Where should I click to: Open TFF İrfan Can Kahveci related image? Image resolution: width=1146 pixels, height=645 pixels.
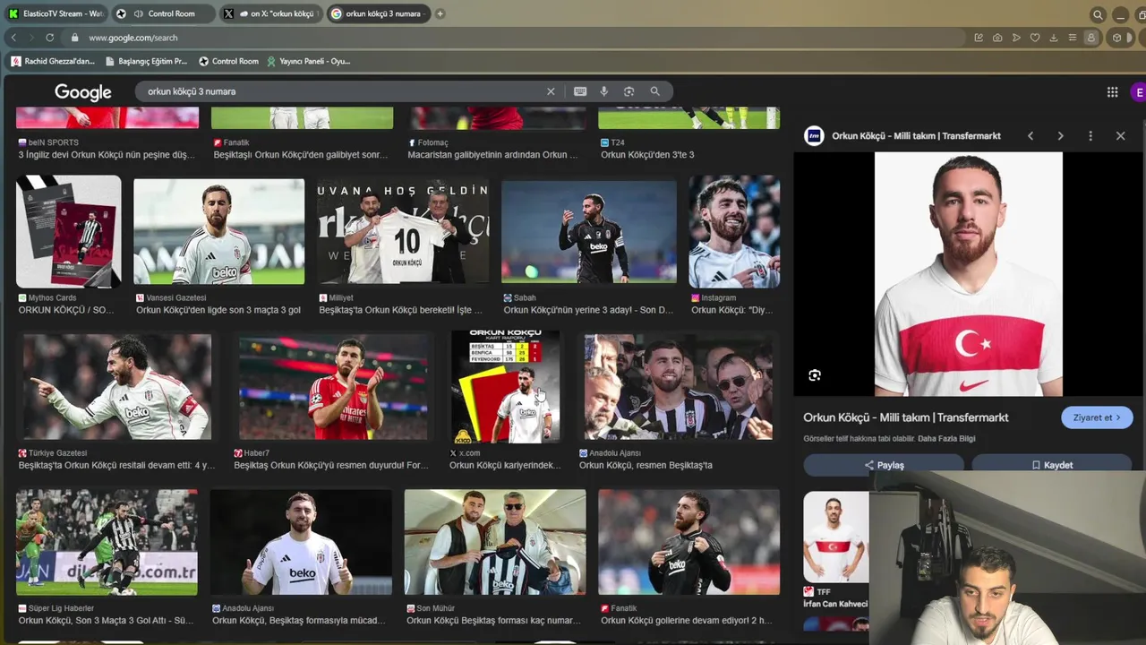835,537
